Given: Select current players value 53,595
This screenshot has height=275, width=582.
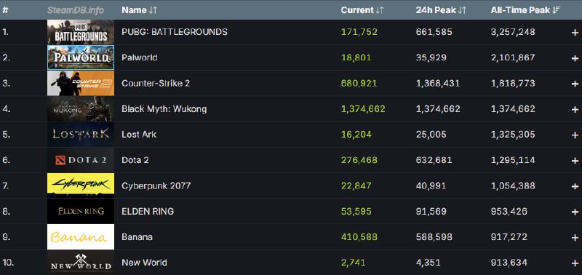Looking at the screenshot, I should point(356,211).
